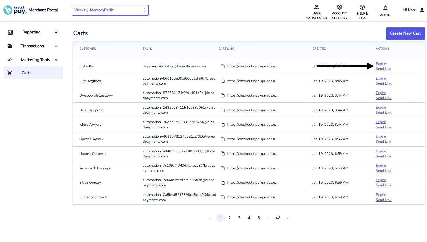The height and width of the screenshot is (242, 427).
Task: Go to page 4
Action: pyautogui.click(x=249, y=218)
